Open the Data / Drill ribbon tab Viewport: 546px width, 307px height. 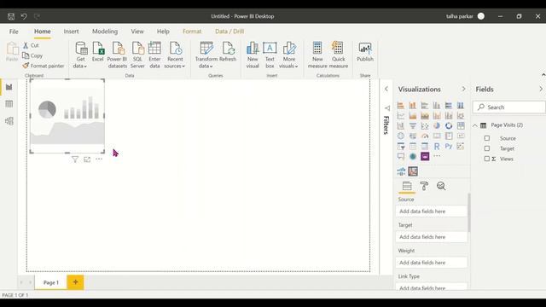coord(229,32)
